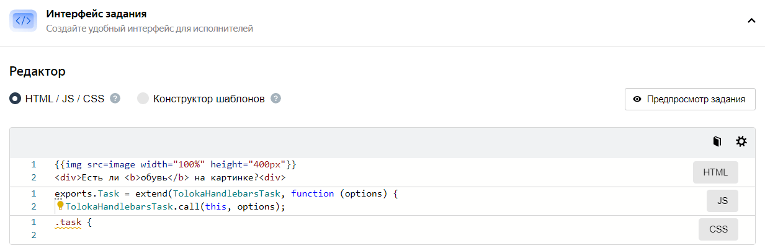Click help icon next to Конструктор шаблонов
Screen dimensions: 765x248
[275, 99]
